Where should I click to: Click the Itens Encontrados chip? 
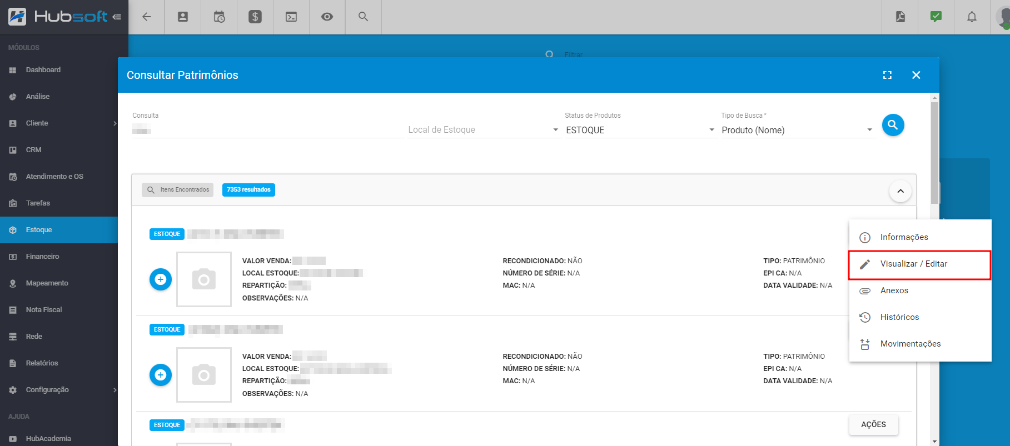177,190
